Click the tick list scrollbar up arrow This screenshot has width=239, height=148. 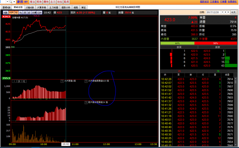pos(236,79)
